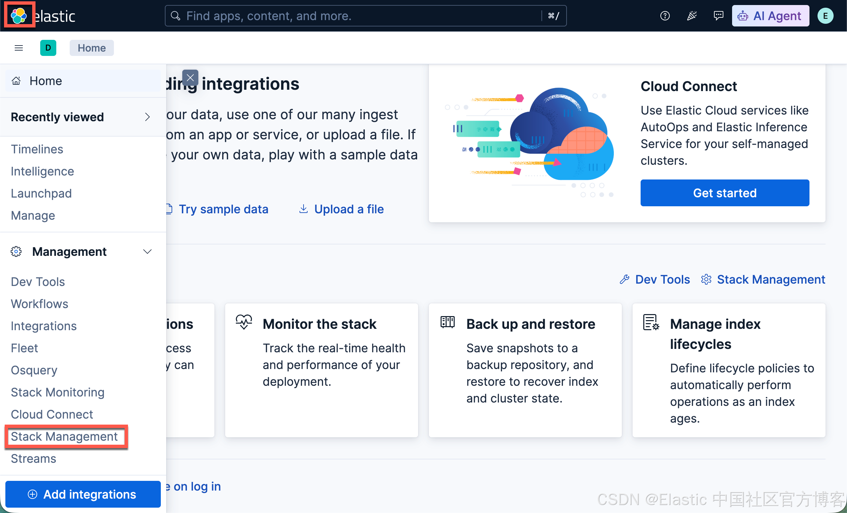Open the newsfeed celebration icon
This screenshot has width=847, height=513.
[x=692, y=16]
